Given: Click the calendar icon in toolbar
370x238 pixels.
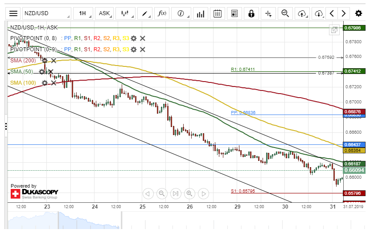Looking at the screenshot, I should pyautogui.click(x=217, y=13).
